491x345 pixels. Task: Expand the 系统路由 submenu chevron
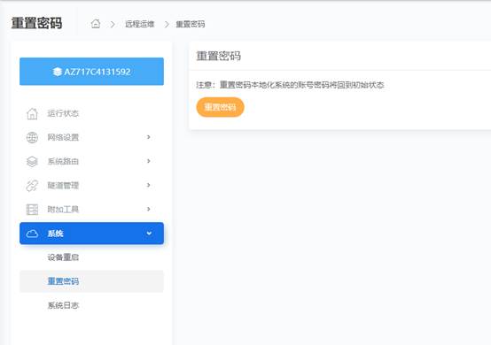[149, 161]
